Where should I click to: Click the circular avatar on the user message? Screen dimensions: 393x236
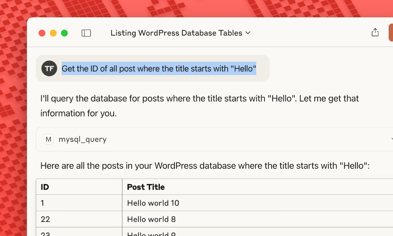coord(49,68)
